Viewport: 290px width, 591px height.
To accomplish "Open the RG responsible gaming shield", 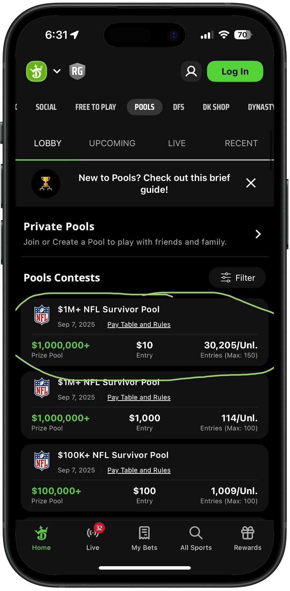I will 77,71.
